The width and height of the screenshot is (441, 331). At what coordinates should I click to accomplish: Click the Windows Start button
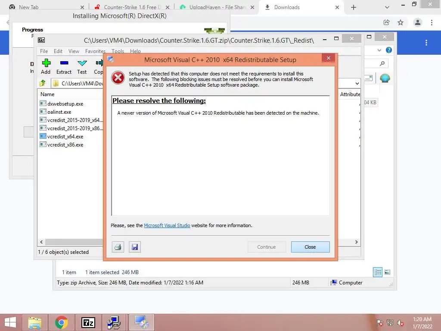[x=10, y=322]
